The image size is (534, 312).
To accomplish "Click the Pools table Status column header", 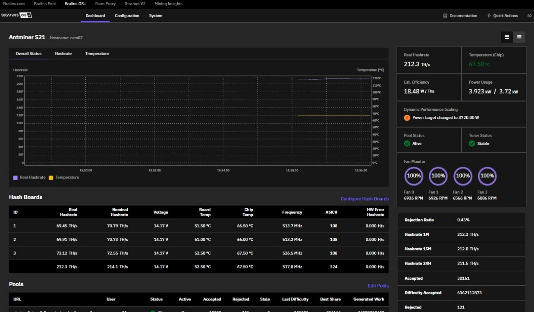I will (x=157, y=299).
